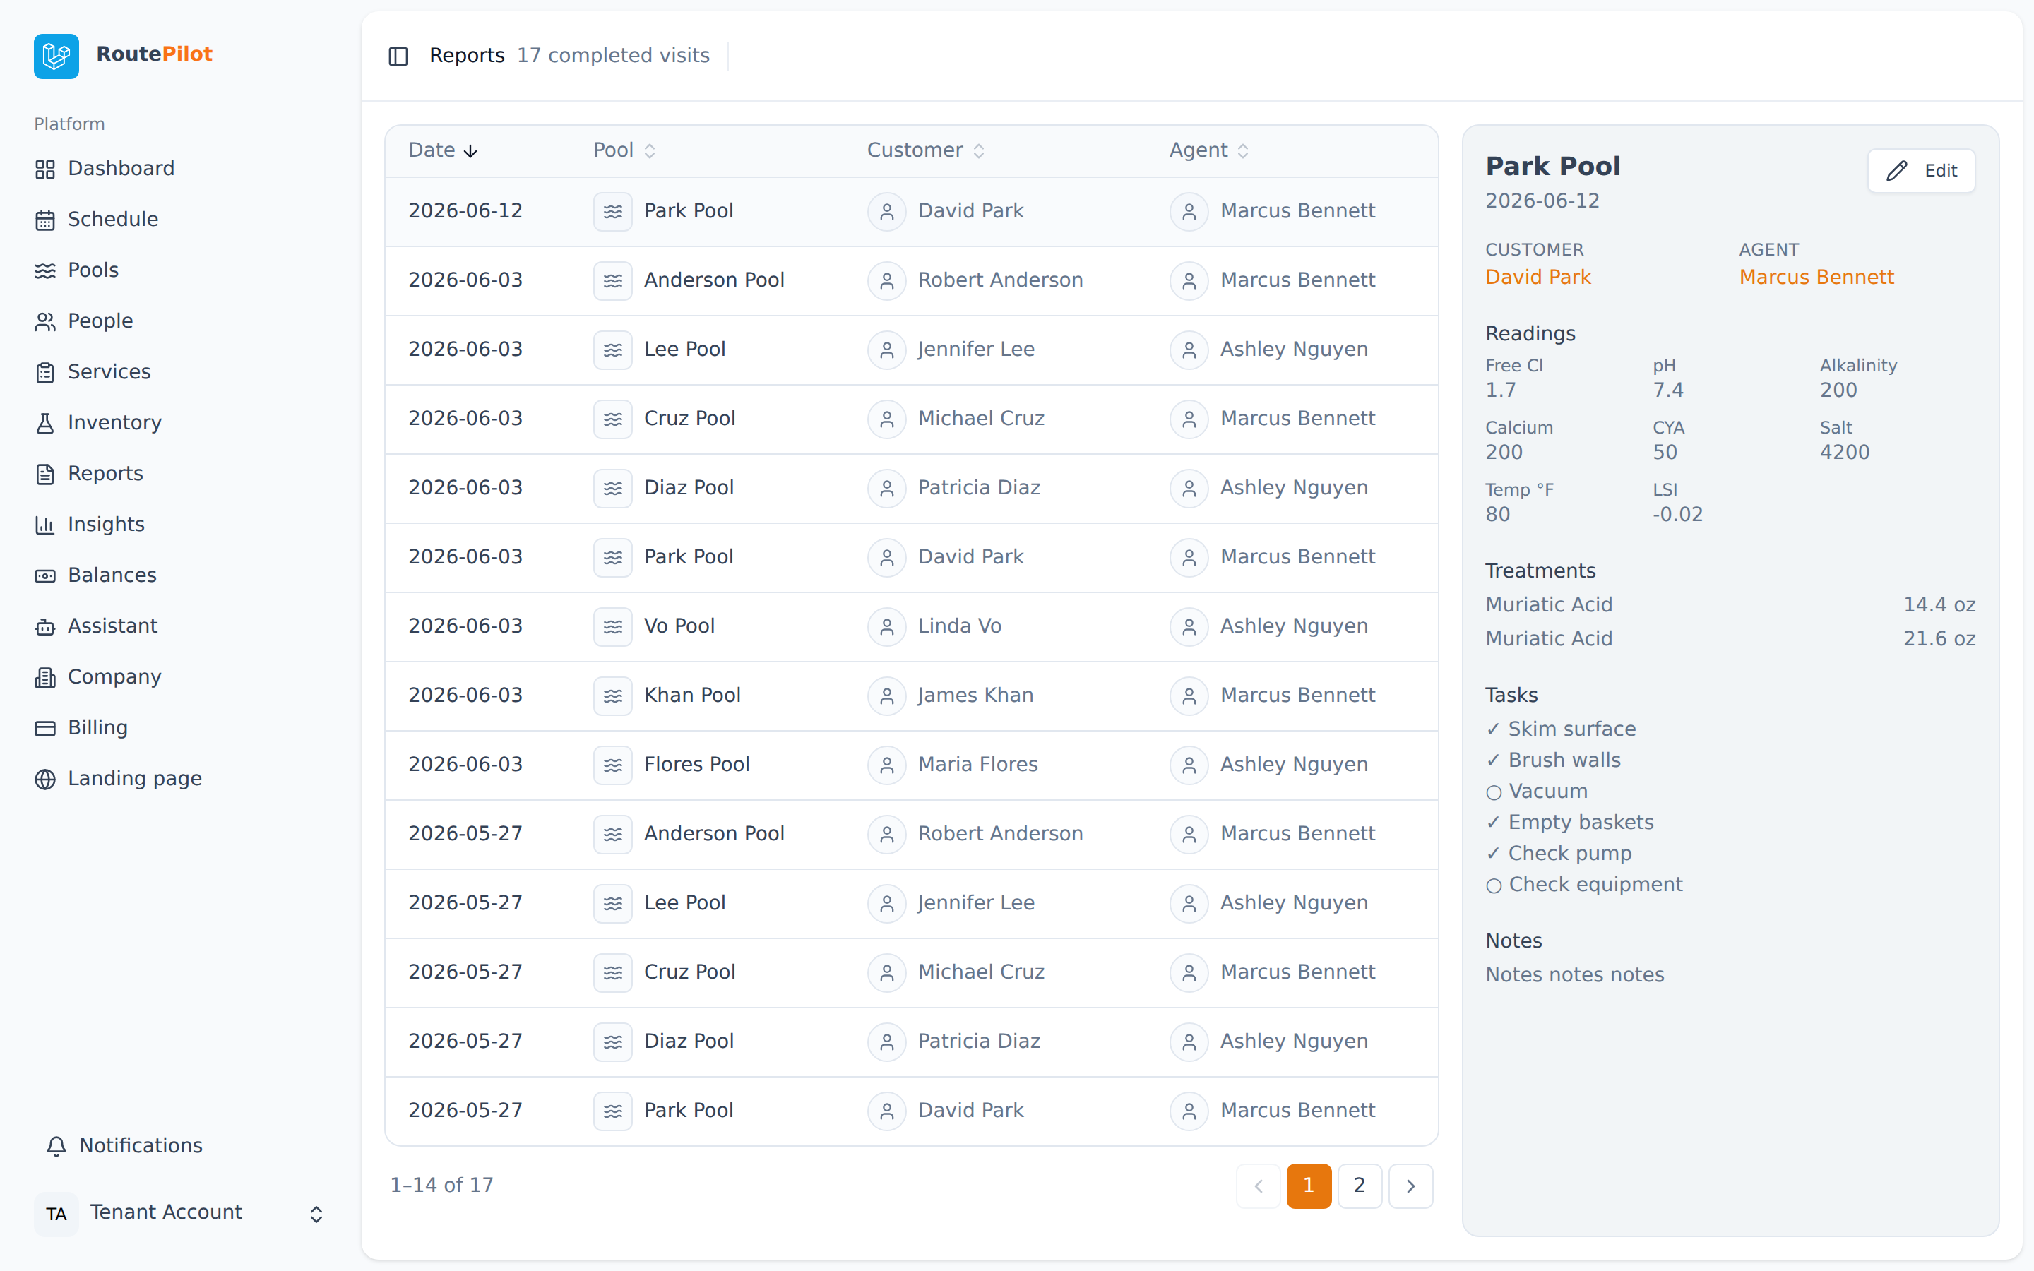Go to previous page arrow
Image resolution: width=2034 pixels, height=1271 pixels.
coord(1259,1186)
